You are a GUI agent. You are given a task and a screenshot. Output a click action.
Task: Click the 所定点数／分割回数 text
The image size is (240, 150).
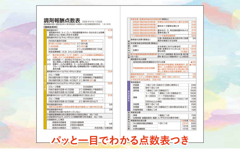coord(103,127)
